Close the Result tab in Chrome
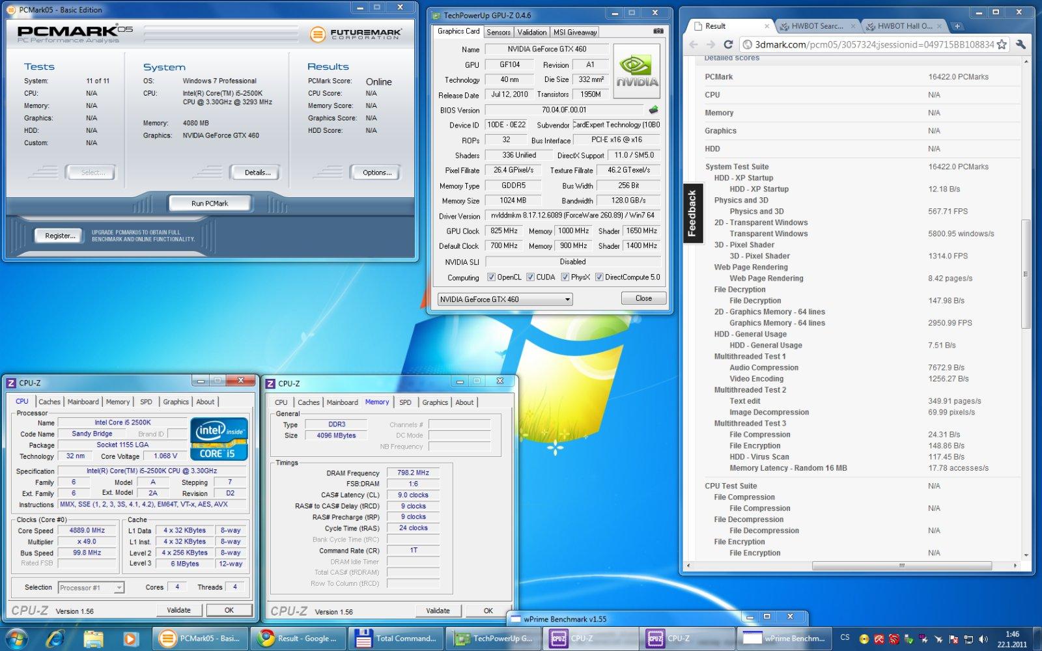The height and width of the screenshot is (651, 1042). click(767, 26)
